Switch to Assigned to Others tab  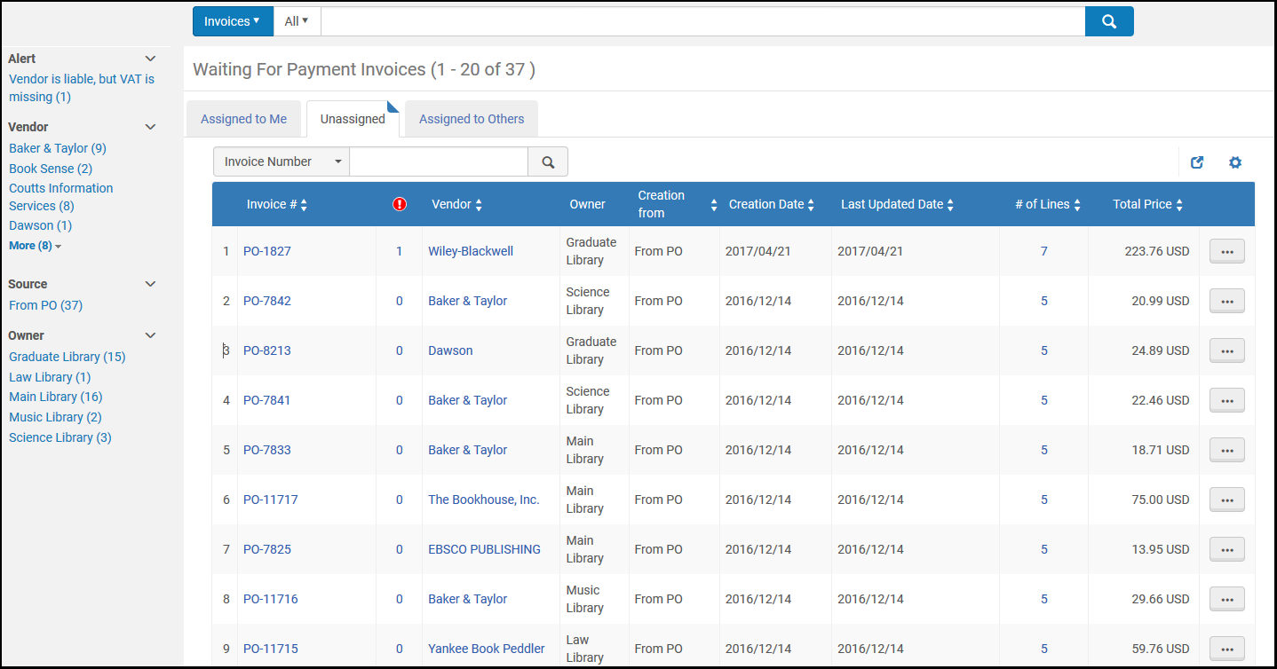tap(472, 119)
